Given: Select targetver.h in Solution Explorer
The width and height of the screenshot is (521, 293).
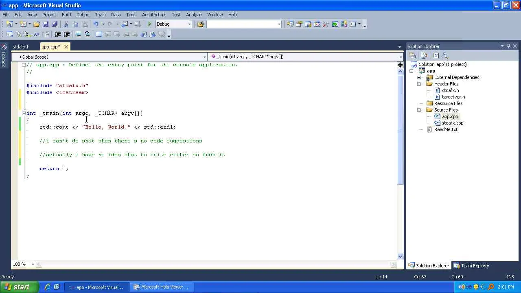Looking at the screenshot, I should (x=453, y=97).
